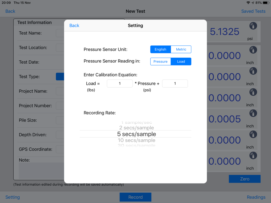This screenshot has width=271, height=203.
Task: Tap the Depth Driven label
Action: (x=33, y=135)
